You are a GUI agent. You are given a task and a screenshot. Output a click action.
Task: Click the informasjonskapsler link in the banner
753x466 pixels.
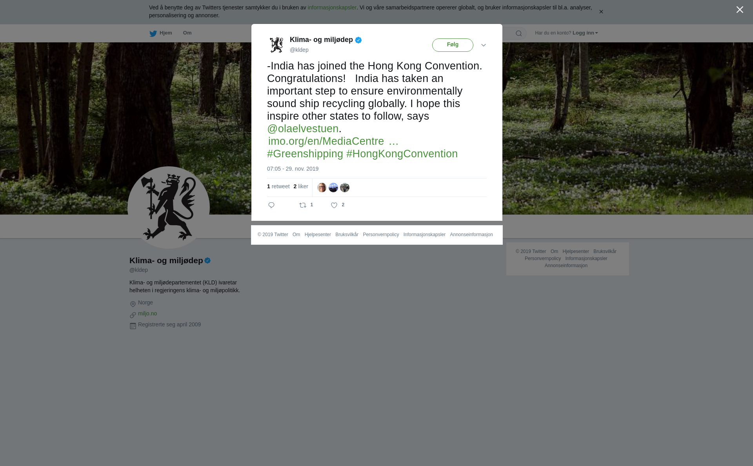click(x=332, y=7)
